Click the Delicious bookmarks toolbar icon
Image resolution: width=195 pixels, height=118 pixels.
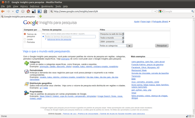point(34,11)
